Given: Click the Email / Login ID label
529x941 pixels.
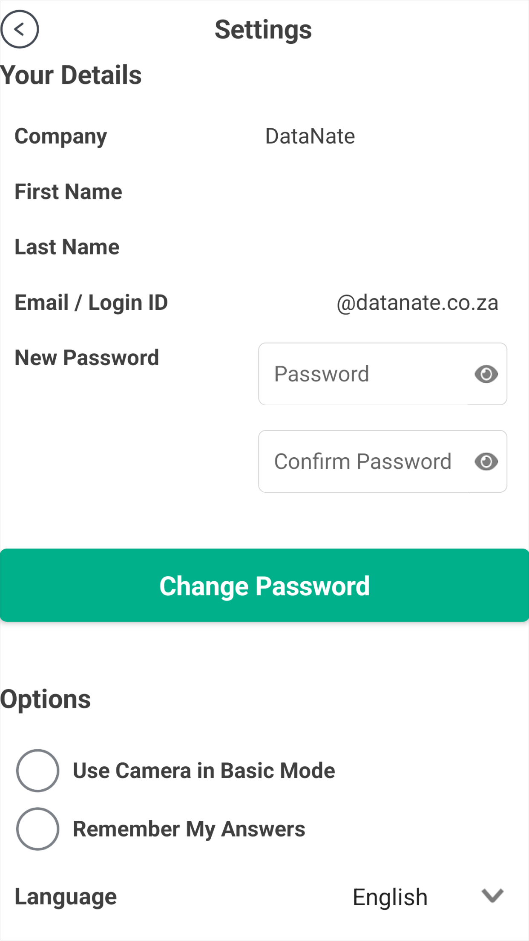Looking at the screenshot, I should coord(91,303).
